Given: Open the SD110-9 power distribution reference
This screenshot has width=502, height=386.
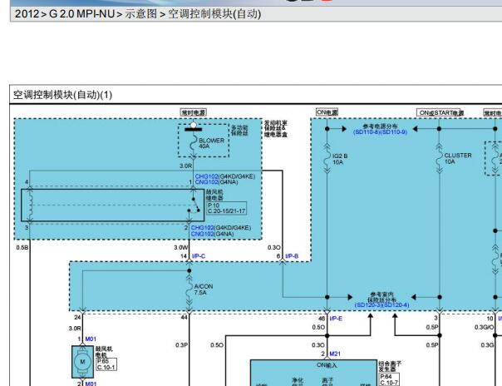Looking at the screenshot, I should [393, 132].
